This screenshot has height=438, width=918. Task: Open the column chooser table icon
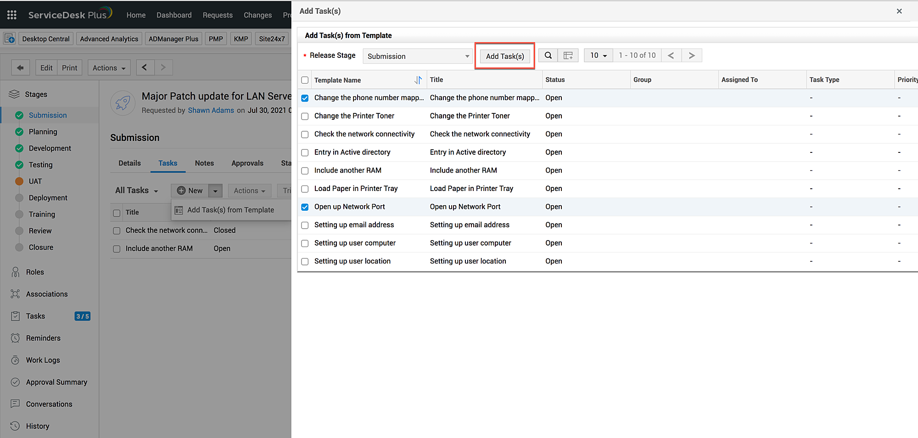point(568,56)
